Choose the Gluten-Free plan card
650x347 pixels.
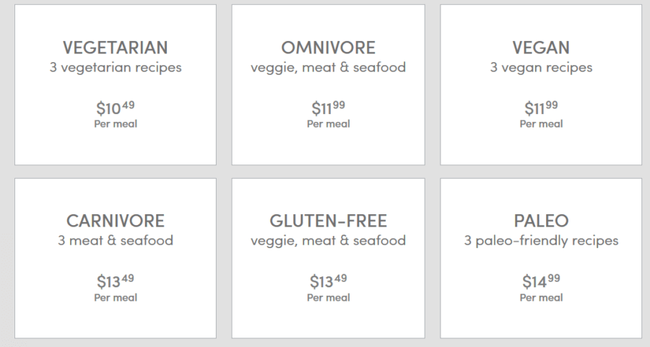coord(329,258)
